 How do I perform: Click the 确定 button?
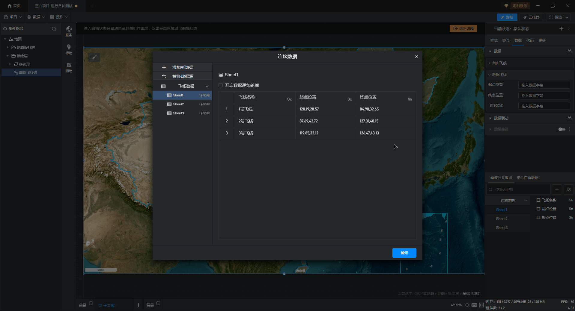[x=404, y=253]
